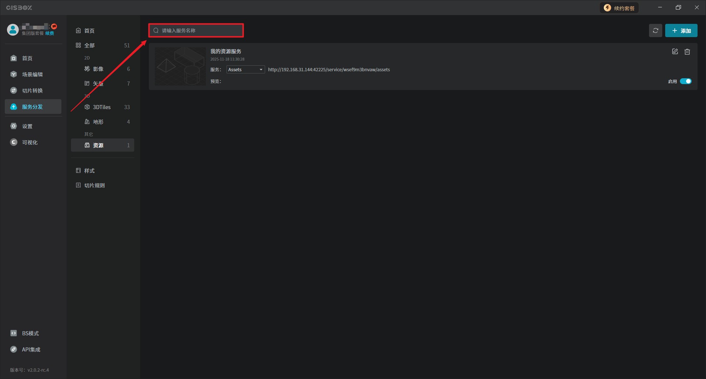Switch to BS模式
The width and height of the screenshot is (706, 379).
pos(30,333)
